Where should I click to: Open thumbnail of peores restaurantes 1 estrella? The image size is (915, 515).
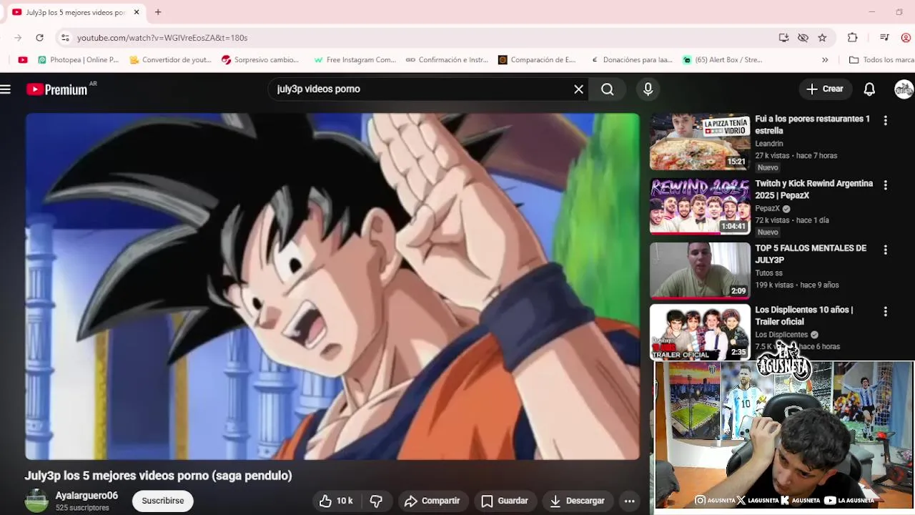pyautogui.click(x=699, y=142)
